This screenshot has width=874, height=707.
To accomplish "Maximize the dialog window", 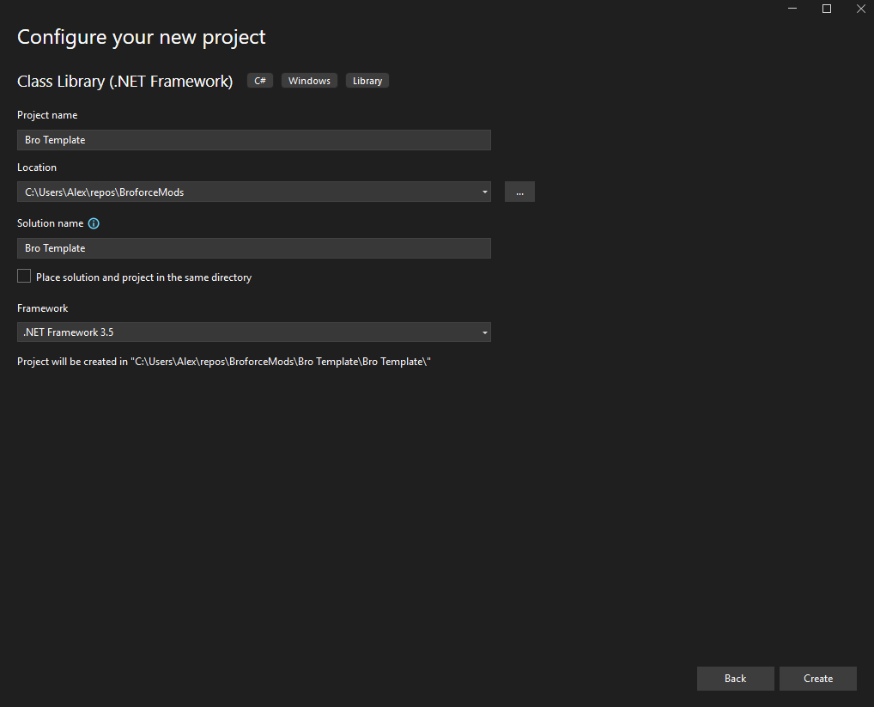I will point(827,9).
